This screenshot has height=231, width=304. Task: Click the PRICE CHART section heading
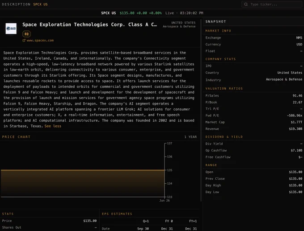(16, 137)
